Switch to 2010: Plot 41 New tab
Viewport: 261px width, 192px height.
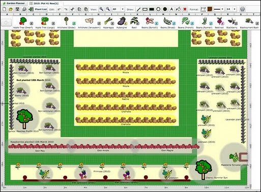point(44,4)
